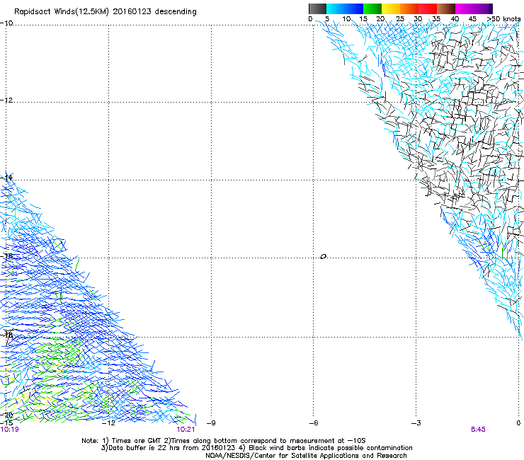Select the '35' color scale label

[436, 19]
